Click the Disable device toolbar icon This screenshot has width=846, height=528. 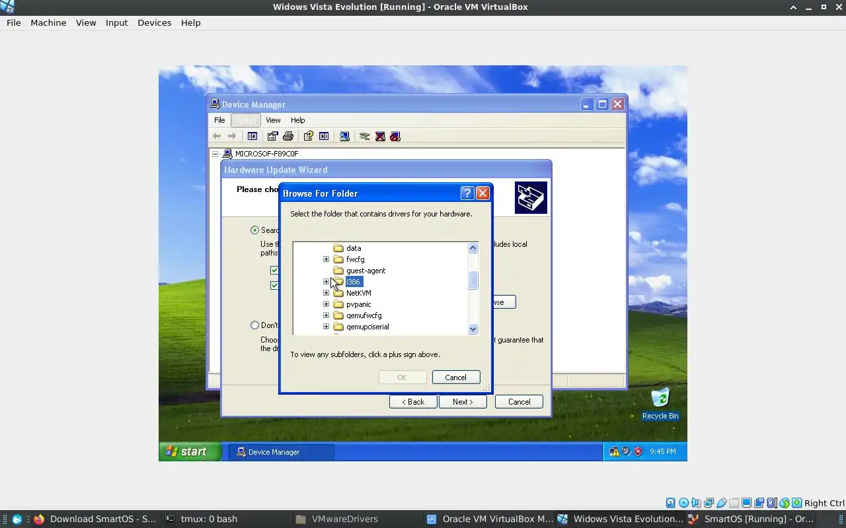(395, 136)
